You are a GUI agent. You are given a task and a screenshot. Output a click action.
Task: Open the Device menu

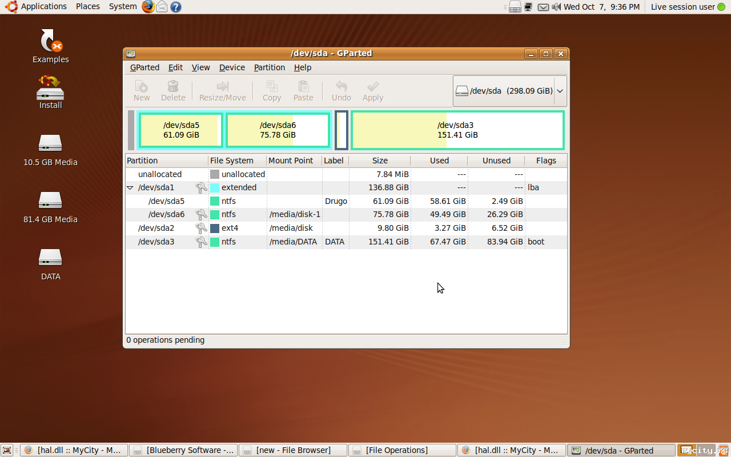coord(232,67)
